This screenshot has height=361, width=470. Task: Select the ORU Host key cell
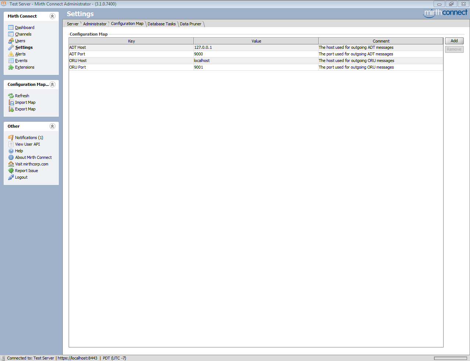(131, 61)
